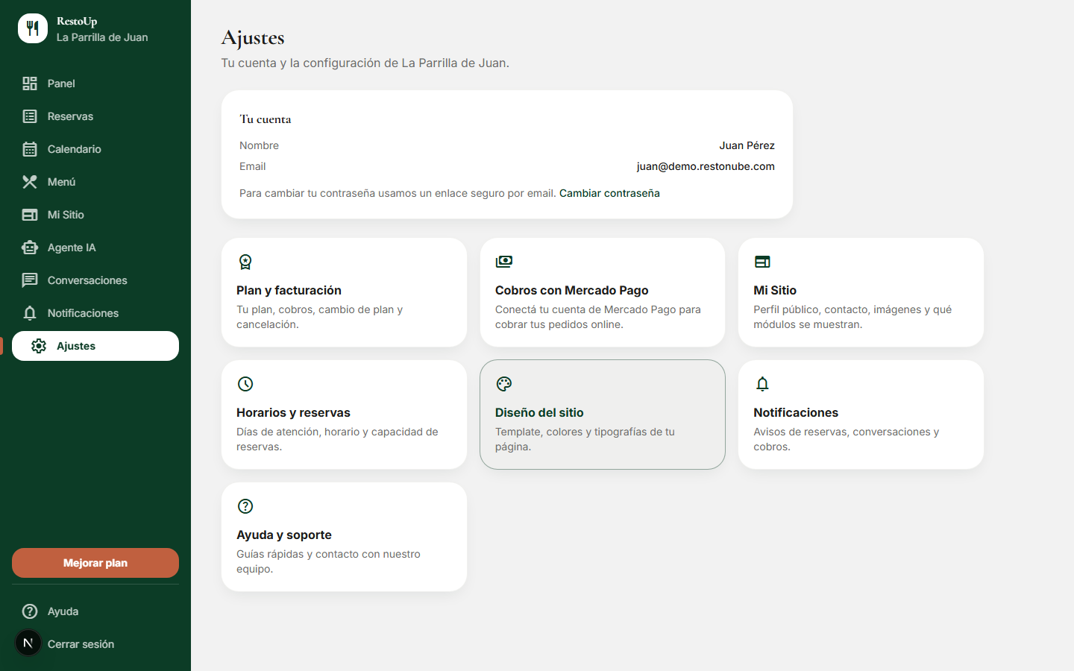Click the Tu cuenta section title
Image resolution: width=1074 pixels, height=671 pixels.
click(266, 119)
